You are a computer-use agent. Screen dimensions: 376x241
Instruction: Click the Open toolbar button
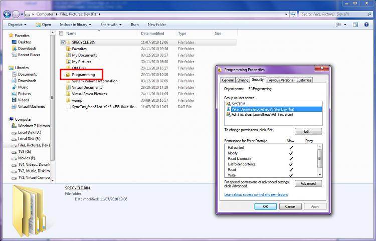44,25
